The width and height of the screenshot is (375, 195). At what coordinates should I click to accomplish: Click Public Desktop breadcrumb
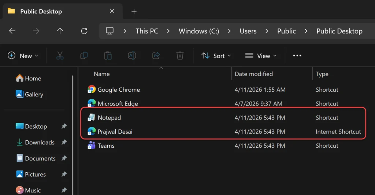click(339, 31)
